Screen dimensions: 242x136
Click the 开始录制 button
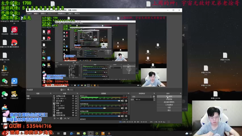coord(169,99)
